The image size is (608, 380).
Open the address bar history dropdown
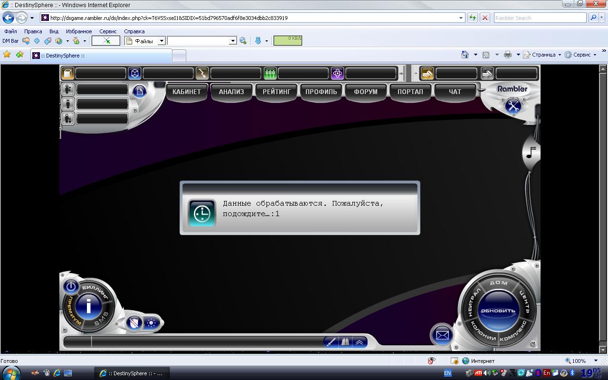click(461, 18)
